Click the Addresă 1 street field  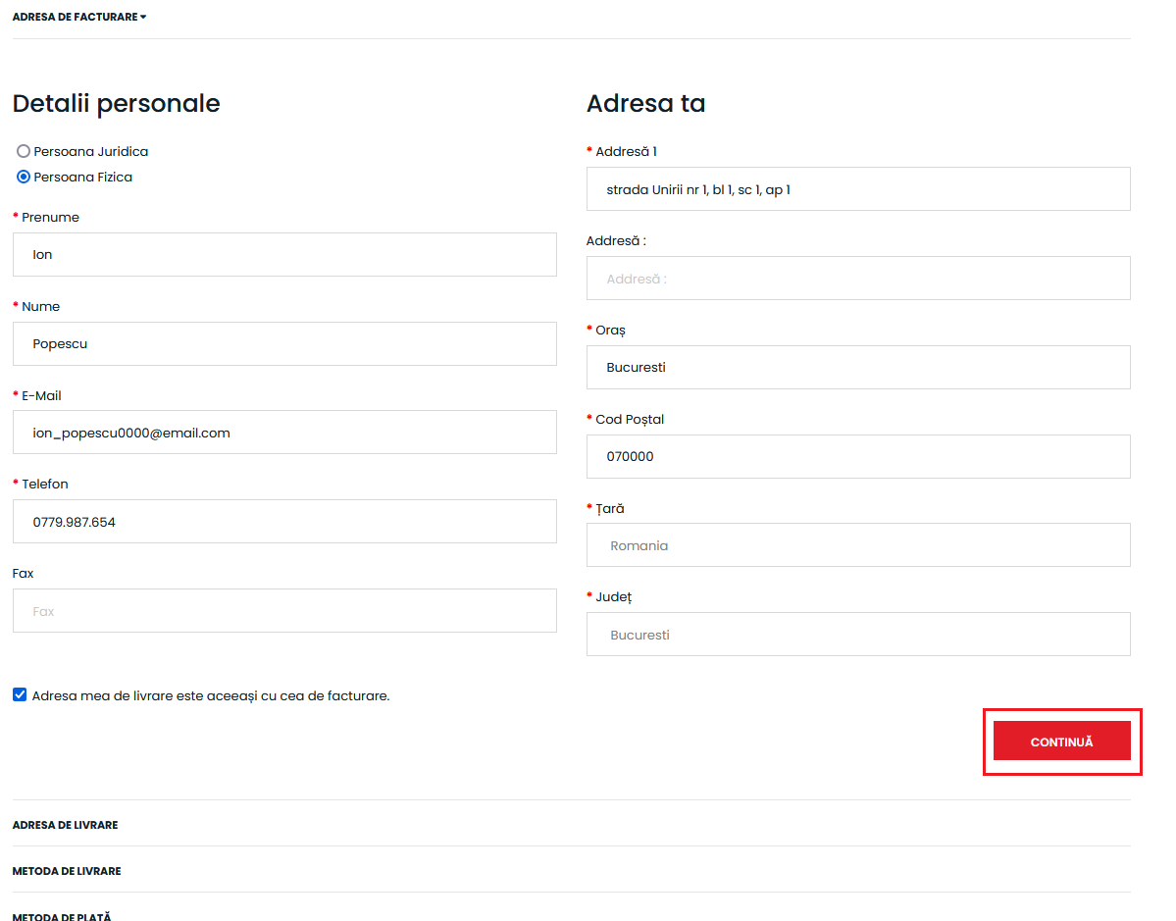(857, 189)
